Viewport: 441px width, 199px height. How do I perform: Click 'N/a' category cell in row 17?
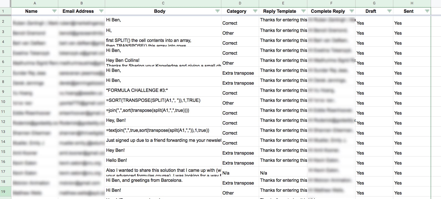click(240, 172)
